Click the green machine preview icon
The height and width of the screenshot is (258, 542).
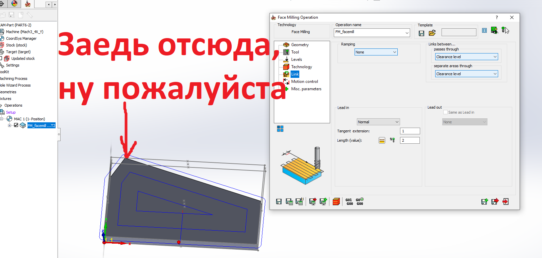pyautogui.click(x=494, y=30)
